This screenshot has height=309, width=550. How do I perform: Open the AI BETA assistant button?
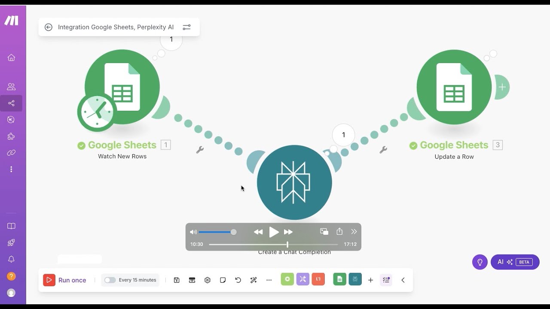pos(515,262)
